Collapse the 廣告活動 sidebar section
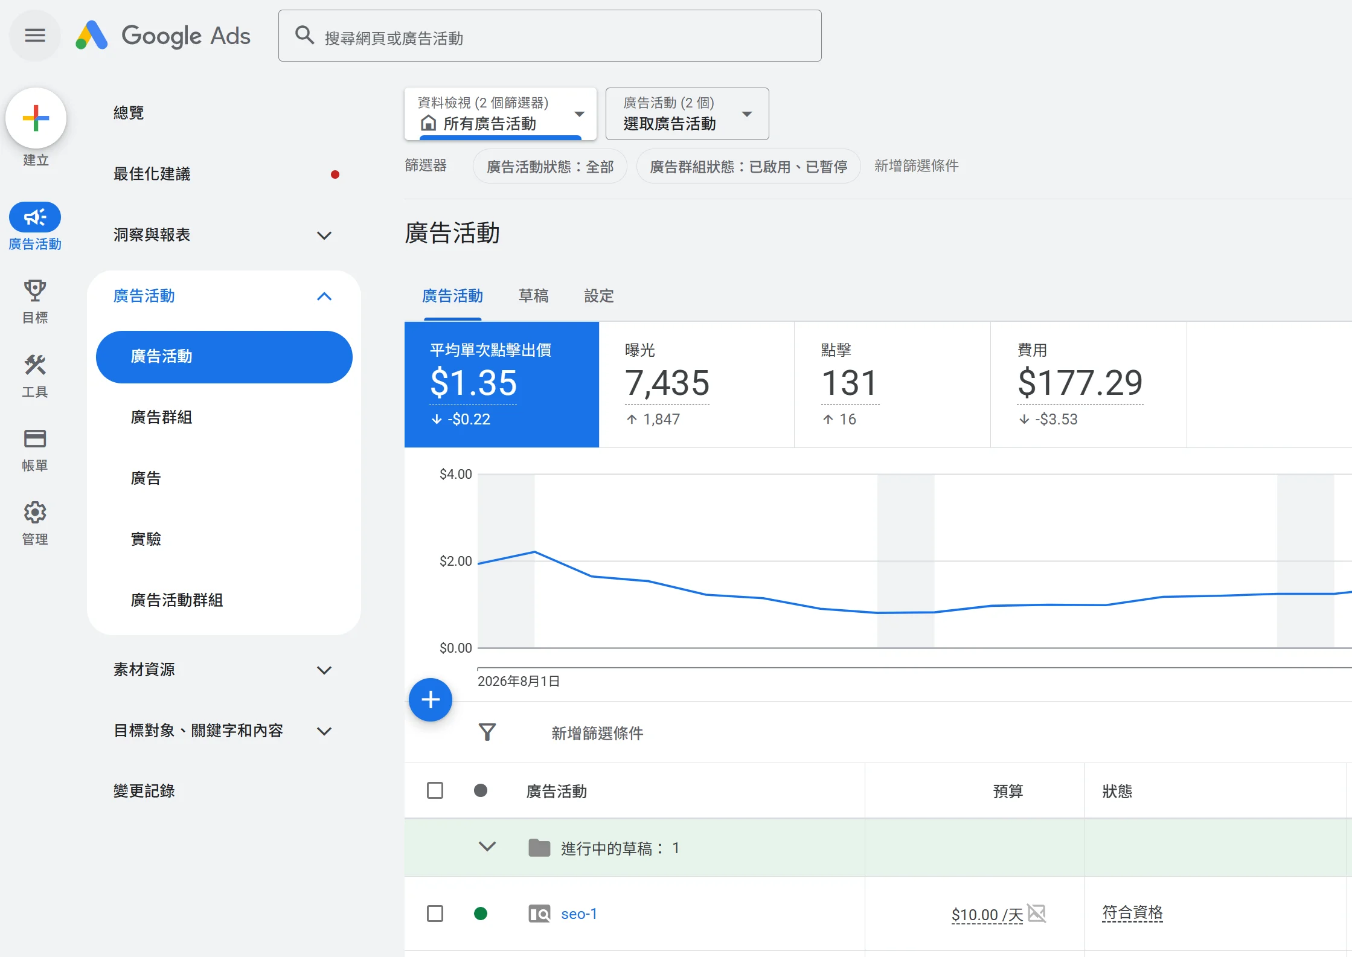This screenshot has width=1352, height=957. pyautogui.click(x=324, y=296)
